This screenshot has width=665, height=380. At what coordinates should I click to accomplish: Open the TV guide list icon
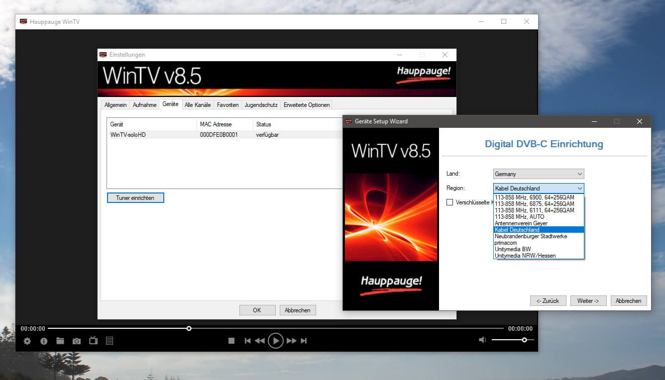click(110, 341)
